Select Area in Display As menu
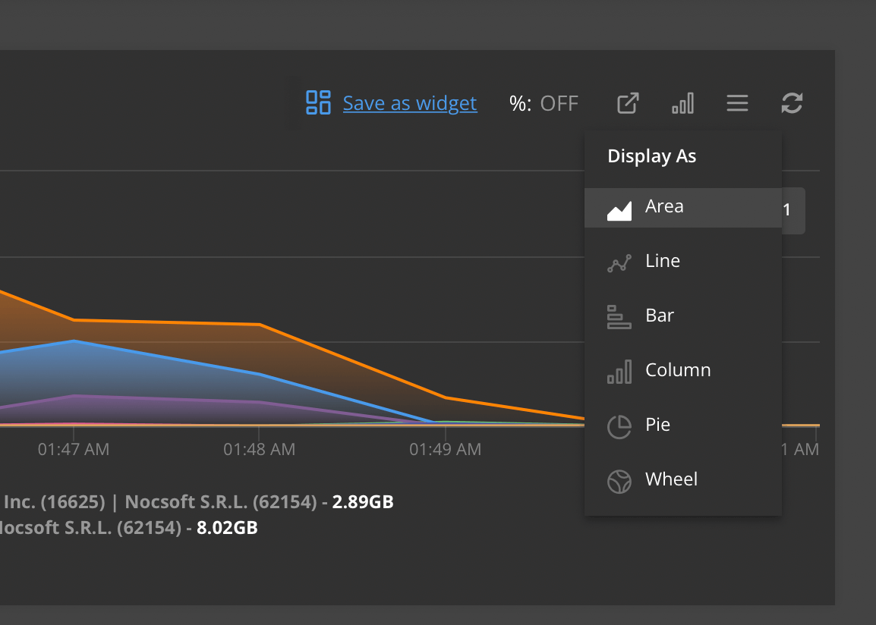Viewport: 876px width, 625px height. [x=664, y=207]
